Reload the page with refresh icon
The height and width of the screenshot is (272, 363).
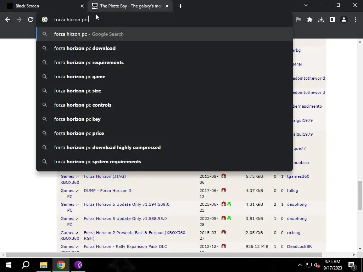[30, 20]
